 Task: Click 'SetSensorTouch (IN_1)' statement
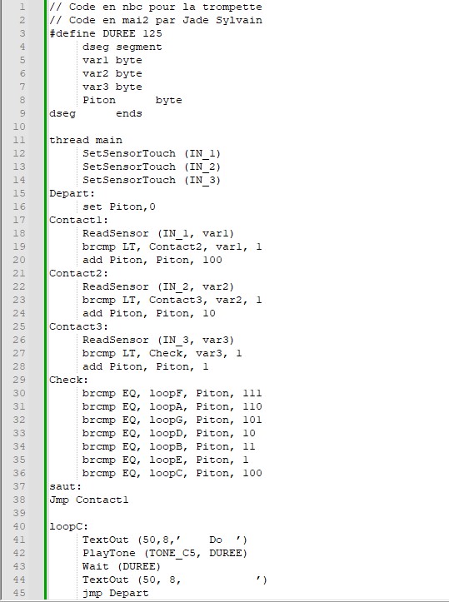coord(152,153)
